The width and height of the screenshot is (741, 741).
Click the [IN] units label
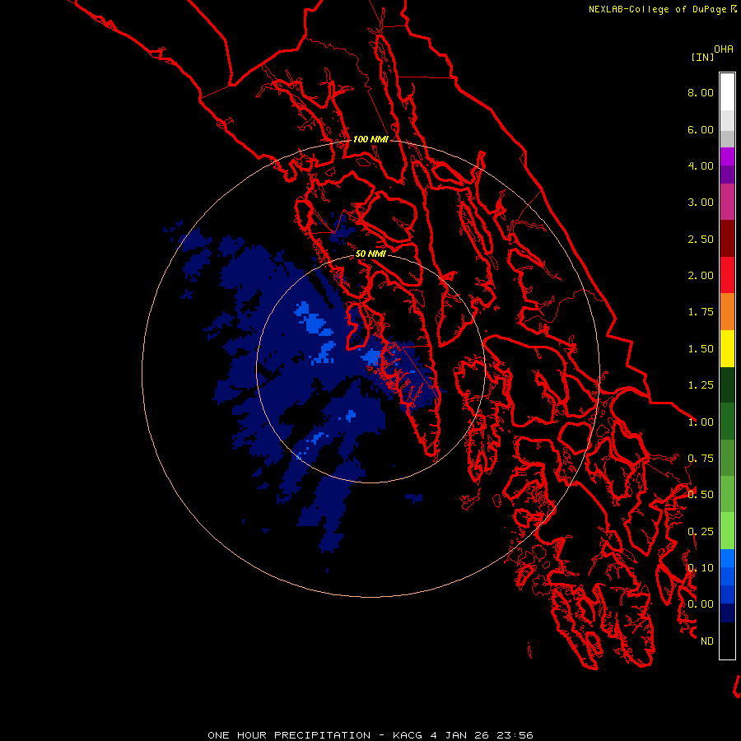tap(702, 57)
